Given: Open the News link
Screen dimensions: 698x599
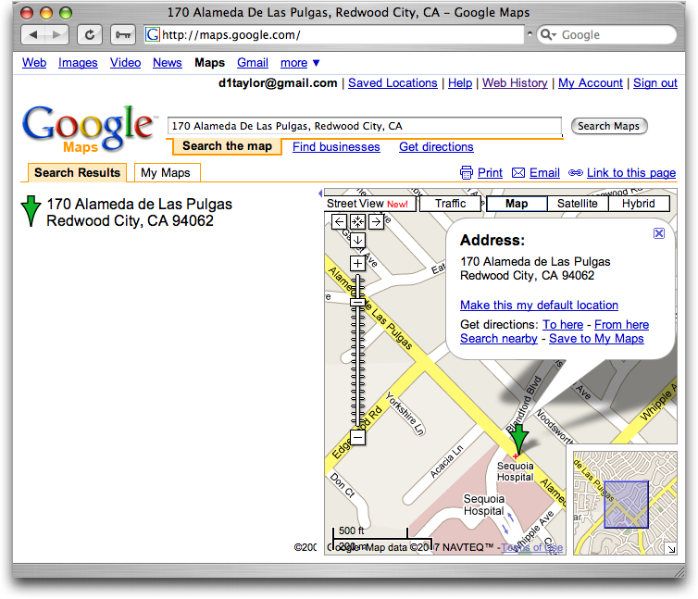Looking at the screenshot, I should [168, 63].
